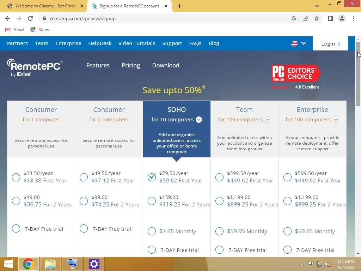This screenshot has width=361, height=271.
Task: Close the Welcome to Chrome tab
Action: 82,6
